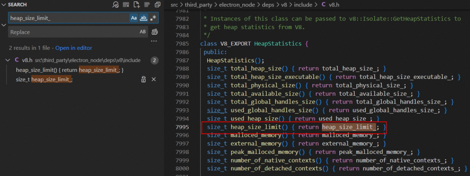The image size is (470, 176).
Task: Collapse the v8.h results group
Action: point(7,60)
